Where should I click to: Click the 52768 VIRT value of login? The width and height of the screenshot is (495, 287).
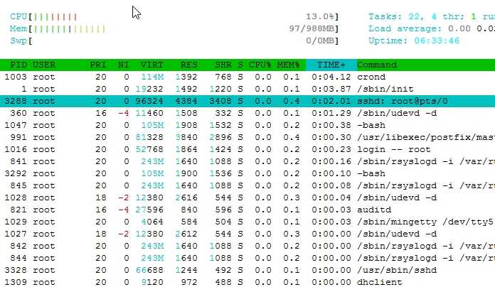coord(149,149)
